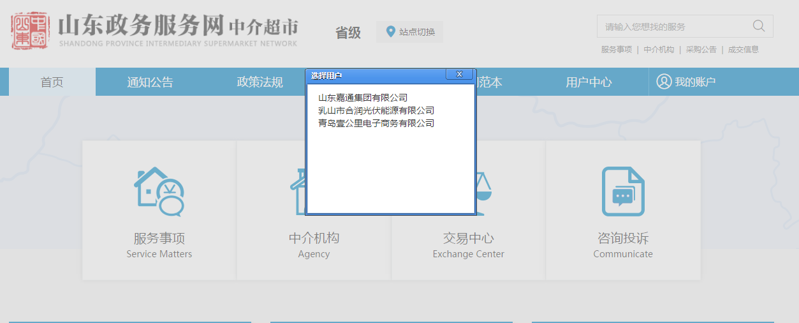Click the 成交信息 quick link
The image size is (799, 323).
[743, 50]
